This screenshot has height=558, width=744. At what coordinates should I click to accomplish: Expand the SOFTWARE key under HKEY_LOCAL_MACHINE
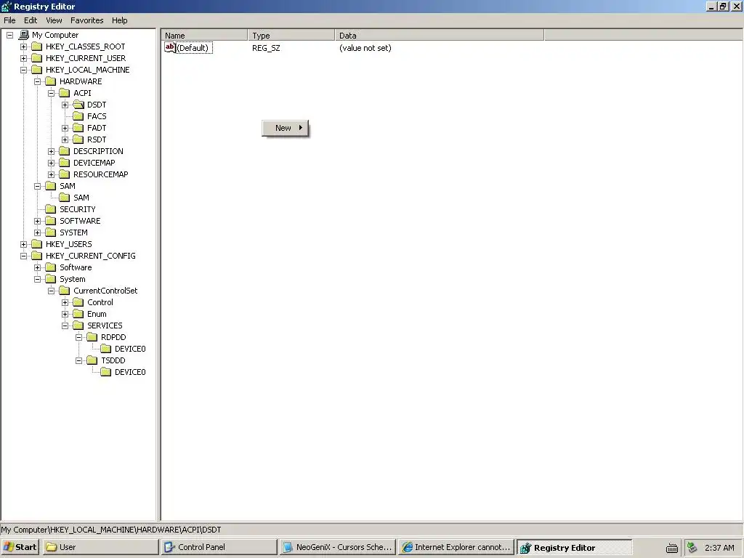[38, 221]
